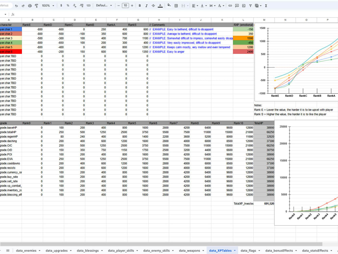Image resolution: width=338 pixels, height=254 pixels.
Task: Select the rank line chart with RankE axis
Action: coord(296,62)
